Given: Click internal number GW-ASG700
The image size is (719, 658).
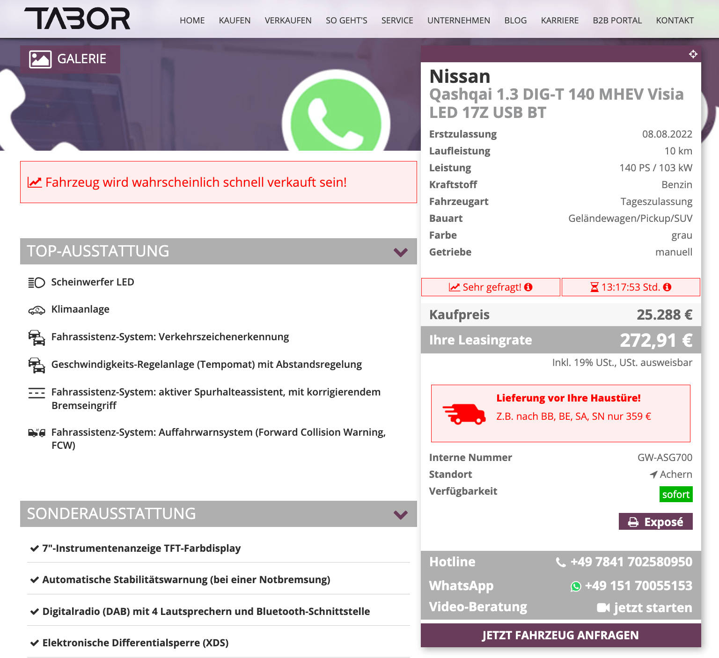Looking at the screenshot, I should 665,458.
